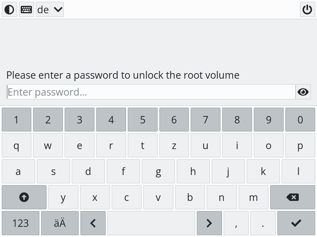Submit password with the checkmark key
The height and width of the screenshot is (237, 317).
click(x=296, y=223)
